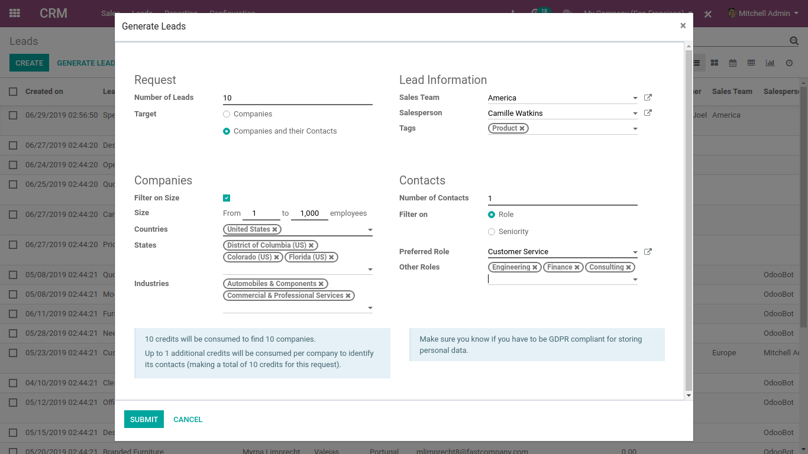The height and width of the screenshot is (454, 808).
Task: Remove Colorado (US) state tag
Action: tap(276, 257)
